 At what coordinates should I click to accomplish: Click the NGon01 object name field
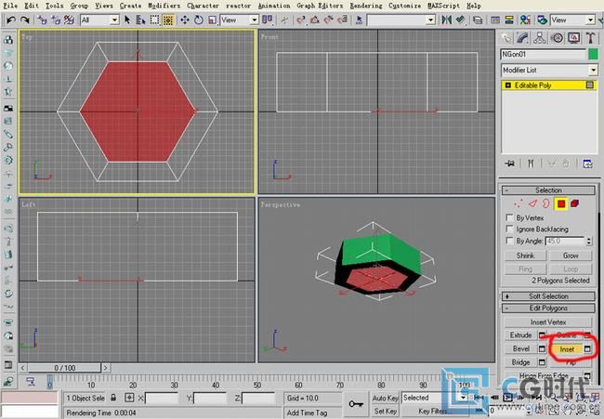[x=544, y=54]
